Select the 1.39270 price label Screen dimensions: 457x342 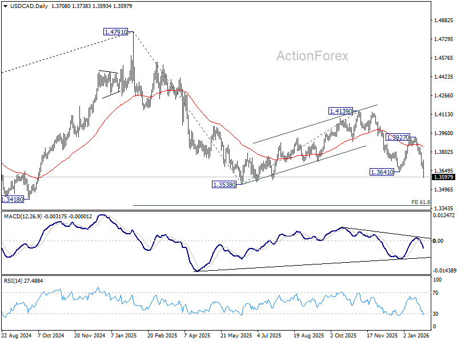click(398, 137)
